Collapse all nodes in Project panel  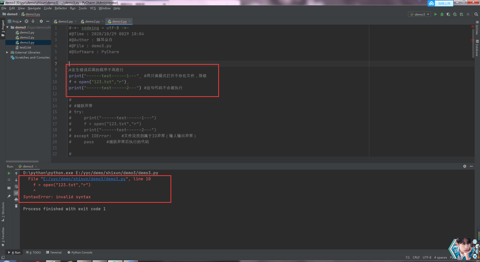(x=33, y=21)
